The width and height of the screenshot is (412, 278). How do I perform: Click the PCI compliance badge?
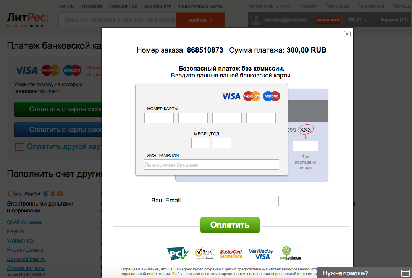(178, 254)
